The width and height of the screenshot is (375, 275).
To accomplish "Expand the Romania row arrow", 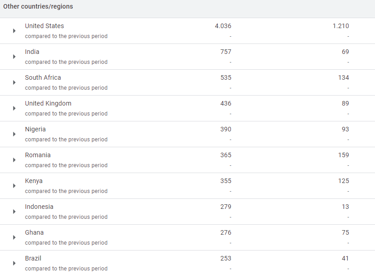I will (x=14, y=160).
